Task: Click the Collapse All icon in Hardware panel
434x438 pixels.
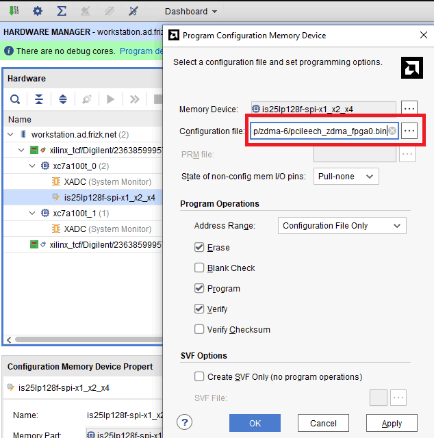Action: (39, 99)
